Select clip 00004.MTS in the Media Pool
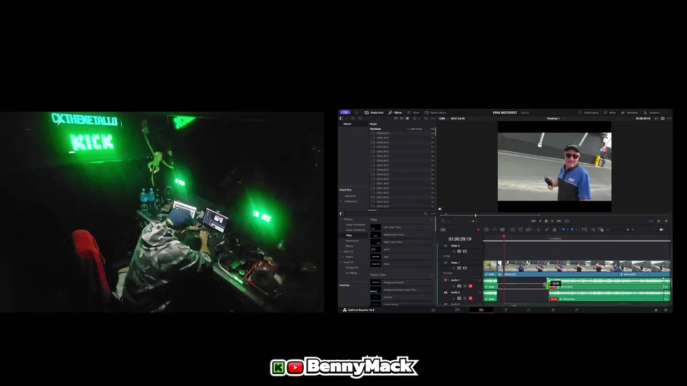This screenshot has width=687, height=386. (x=383, y=151)
